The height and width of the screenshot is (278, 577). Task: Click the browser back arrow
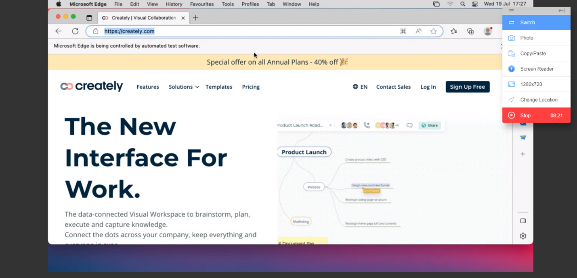[x=59, y=31]
